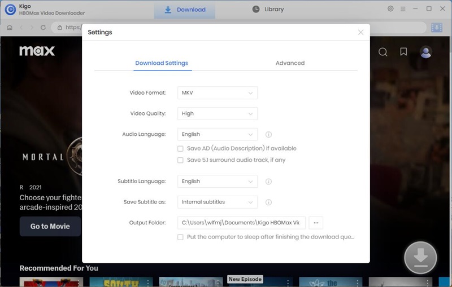The width and height of the screenshot is (452, 287).
Task: Navigate forward in the browser bar
Action: [32, 28]
